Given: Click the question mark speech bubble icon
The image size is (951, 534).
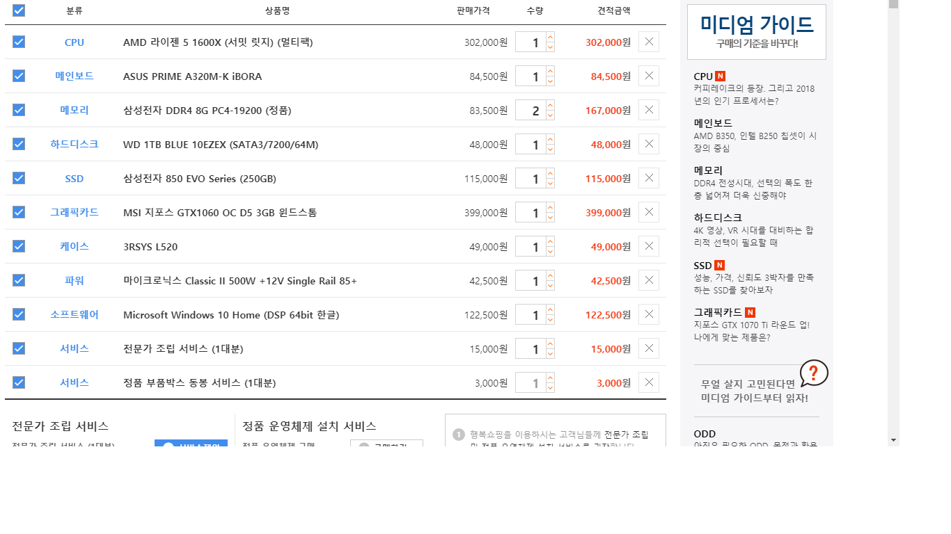Looking at the screenshot, I should point(813,373).
